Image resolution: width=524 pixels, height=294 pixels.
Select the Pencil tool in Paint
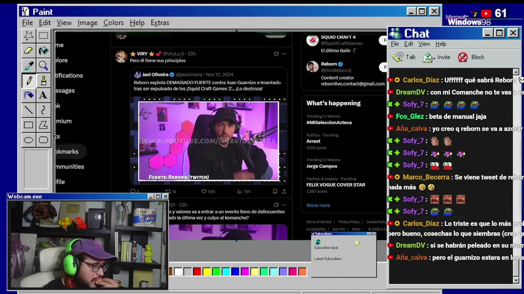click(28, 80)
